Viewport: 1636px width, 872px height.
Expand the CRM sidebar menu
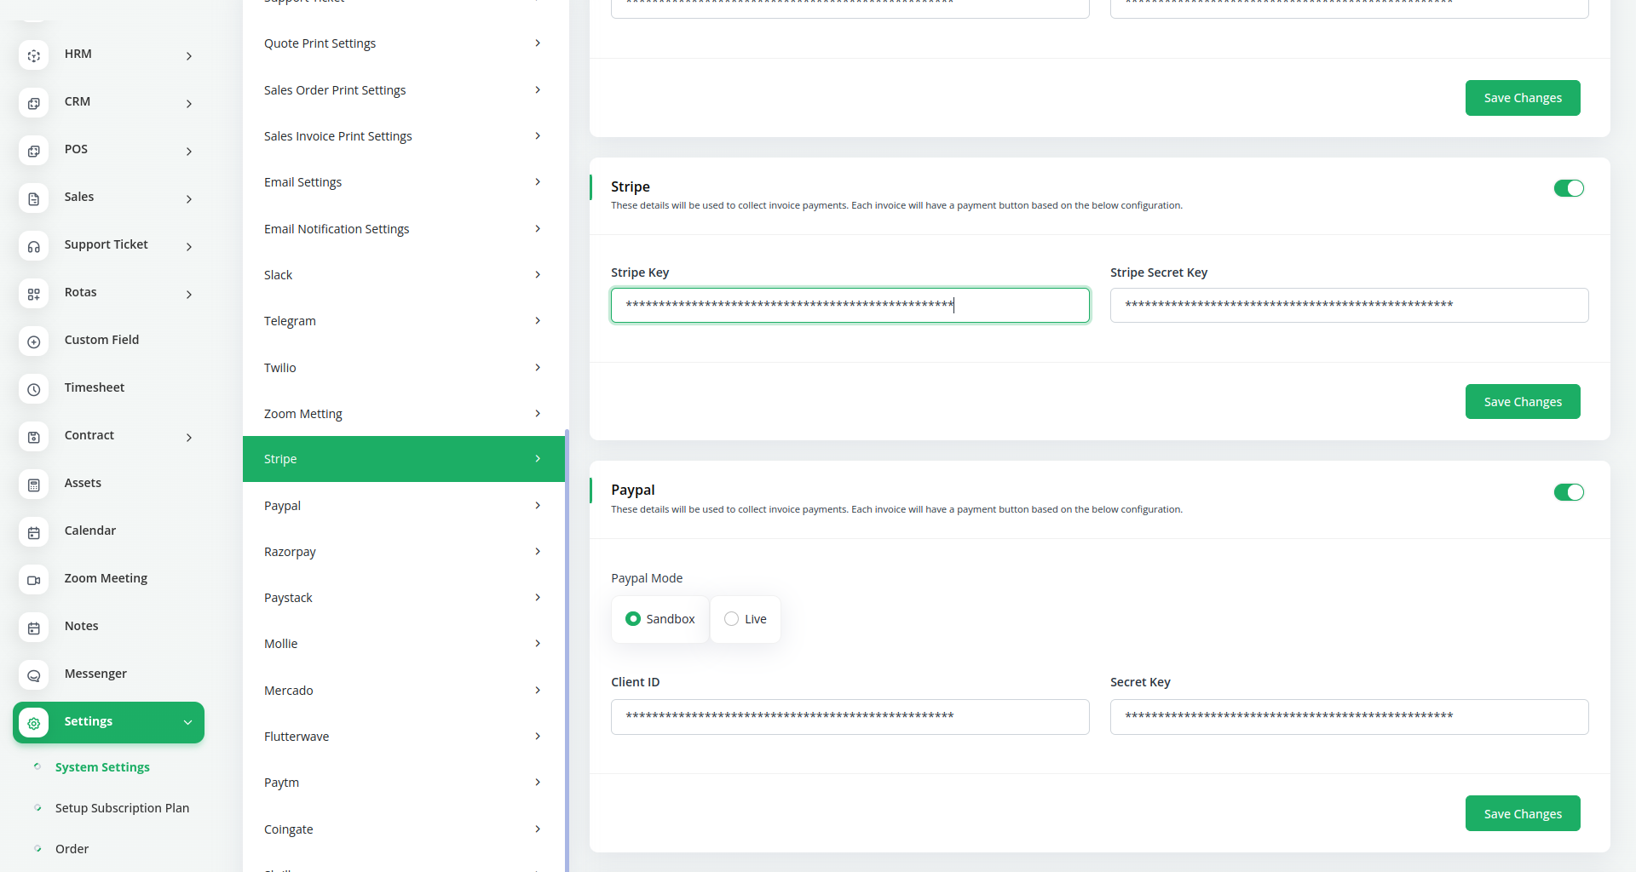tap(189, 103)
